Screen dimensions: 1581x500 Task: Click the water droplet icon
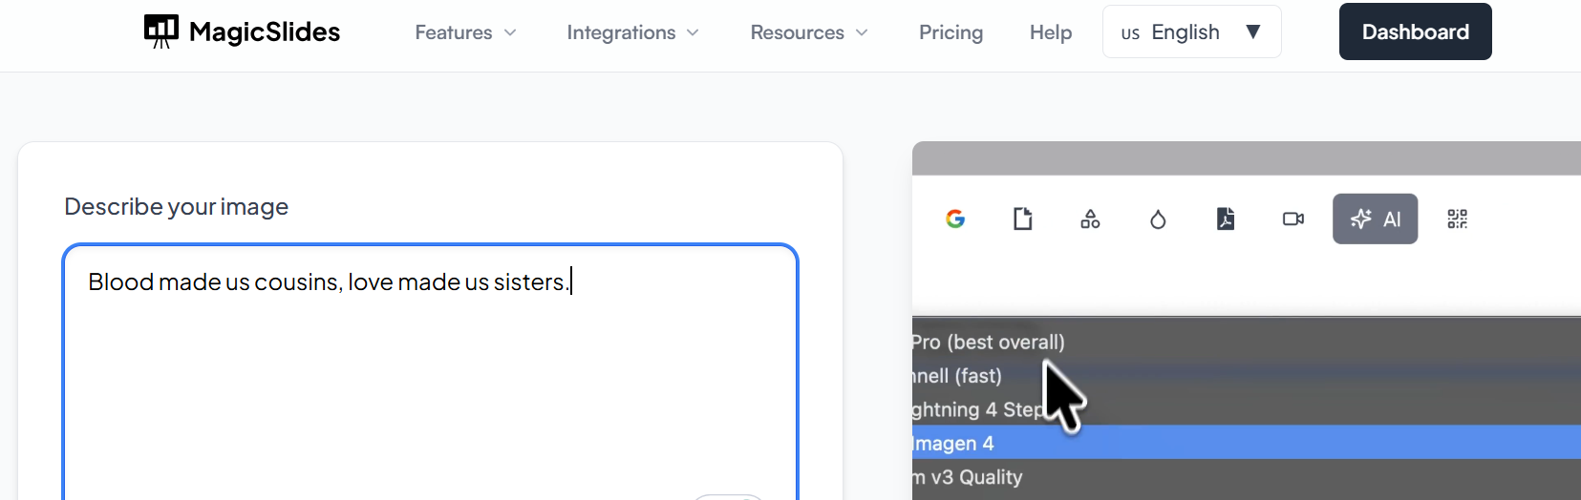1158,220
